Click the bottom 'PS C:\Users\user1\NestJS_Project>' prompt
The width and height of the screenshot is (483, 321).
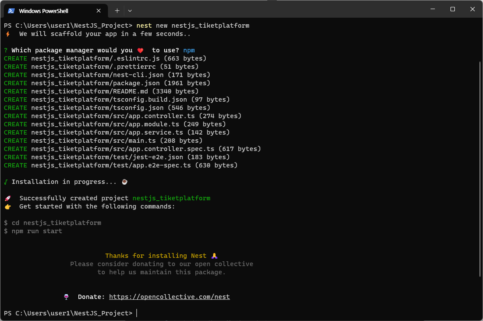[x=68, y=313]
